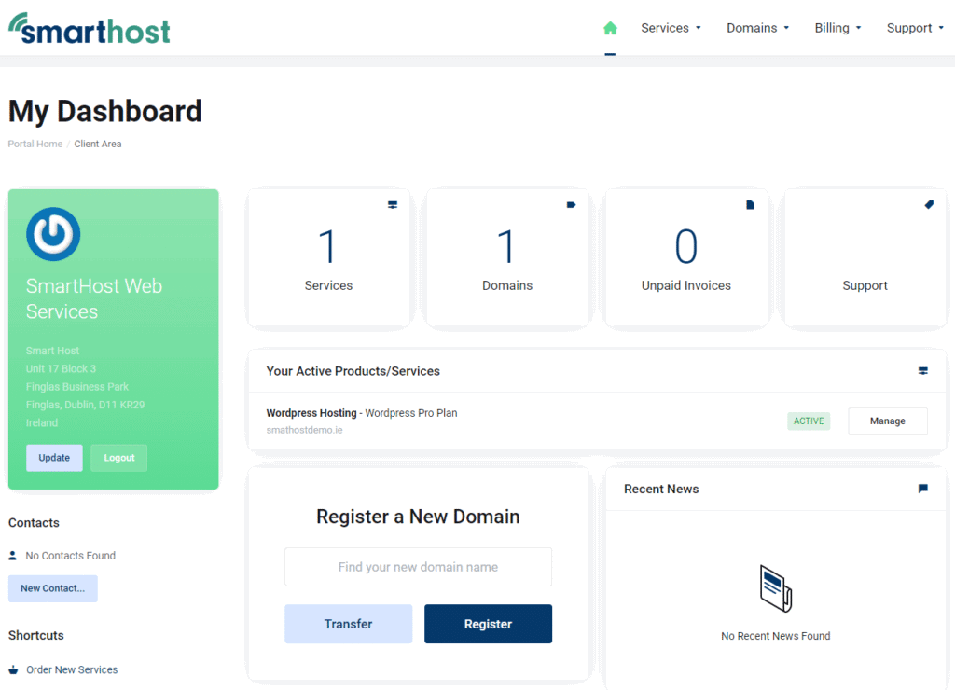Click the document icon on Unpaid Invoices card
Viewport: 955px width, 690px height.
(751, 205)
